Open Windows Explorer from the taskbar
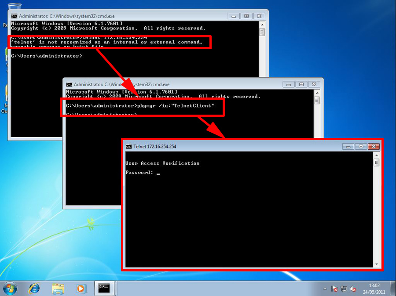396x296 pixels. pos(57,289)
